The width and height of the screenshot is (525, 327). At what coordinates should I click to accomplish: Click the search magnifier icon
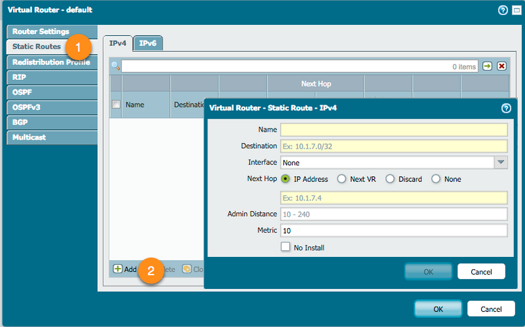[115, 66]
